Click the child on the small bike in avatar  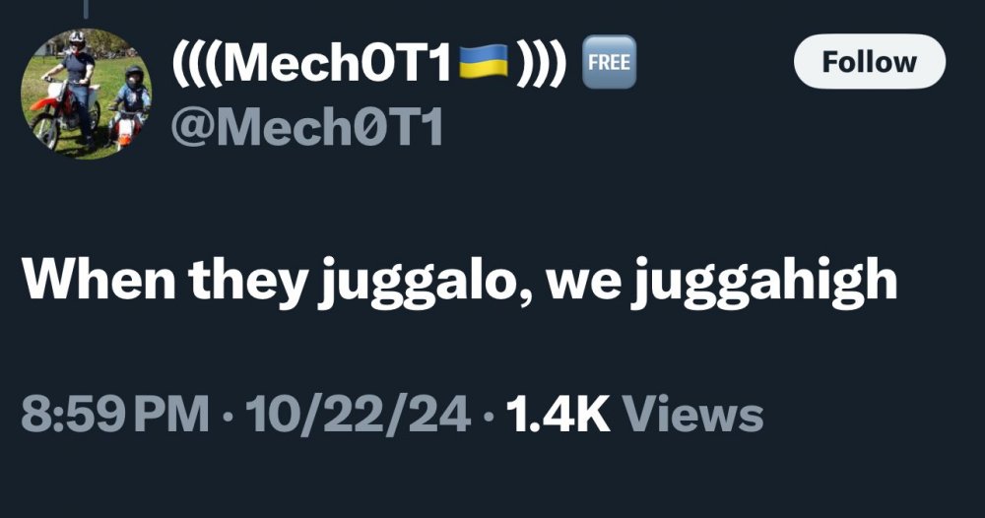click(x=129, y=106)
